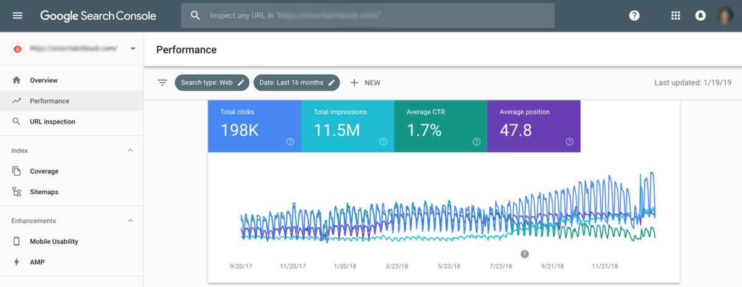Click the 11/21/18 axis date label
Image resolution: width=742 pixels, height=287 pixels.
click(605, 267)
